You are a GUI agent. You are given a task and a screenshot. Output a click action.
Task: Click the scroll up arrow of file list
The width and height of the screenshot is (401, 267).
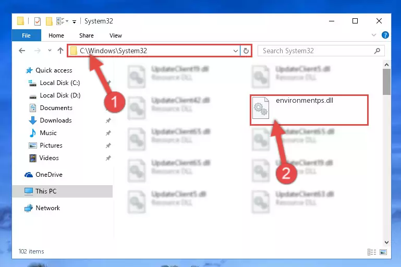(x=387, y=65)
